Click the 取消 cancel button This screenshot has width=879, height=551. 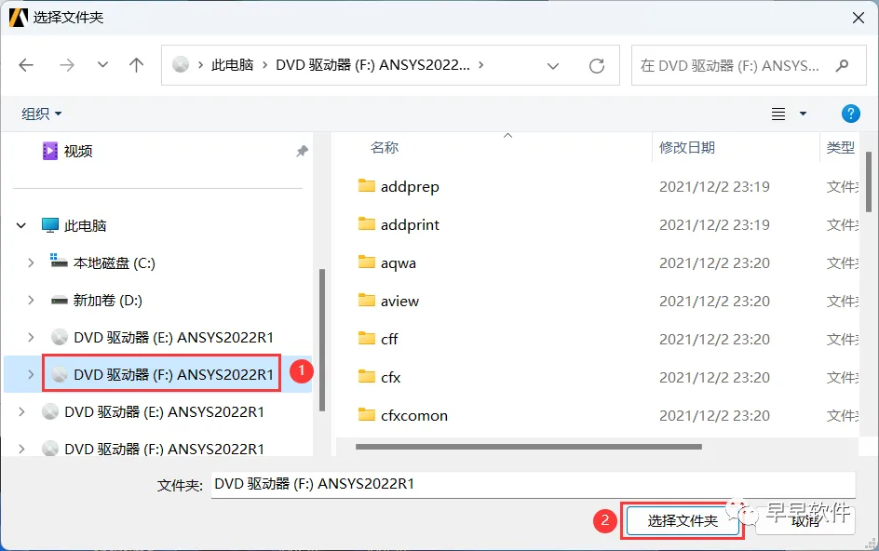(805, 520)
